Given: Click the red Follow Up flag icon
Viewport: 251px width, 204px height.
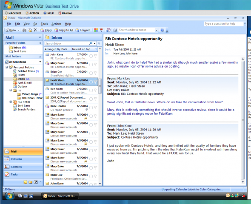Looking at the screenshot, I should tap(101, 30).
